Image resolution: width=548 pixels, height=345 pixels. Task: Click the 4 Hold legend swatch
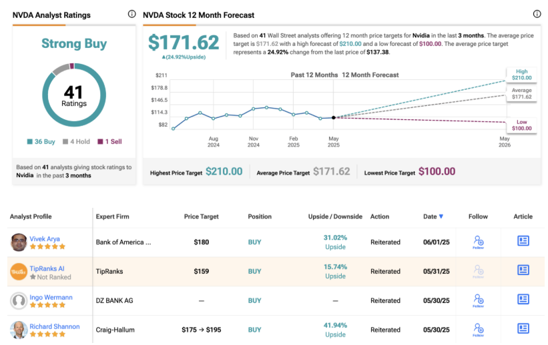tap(65, 141)
